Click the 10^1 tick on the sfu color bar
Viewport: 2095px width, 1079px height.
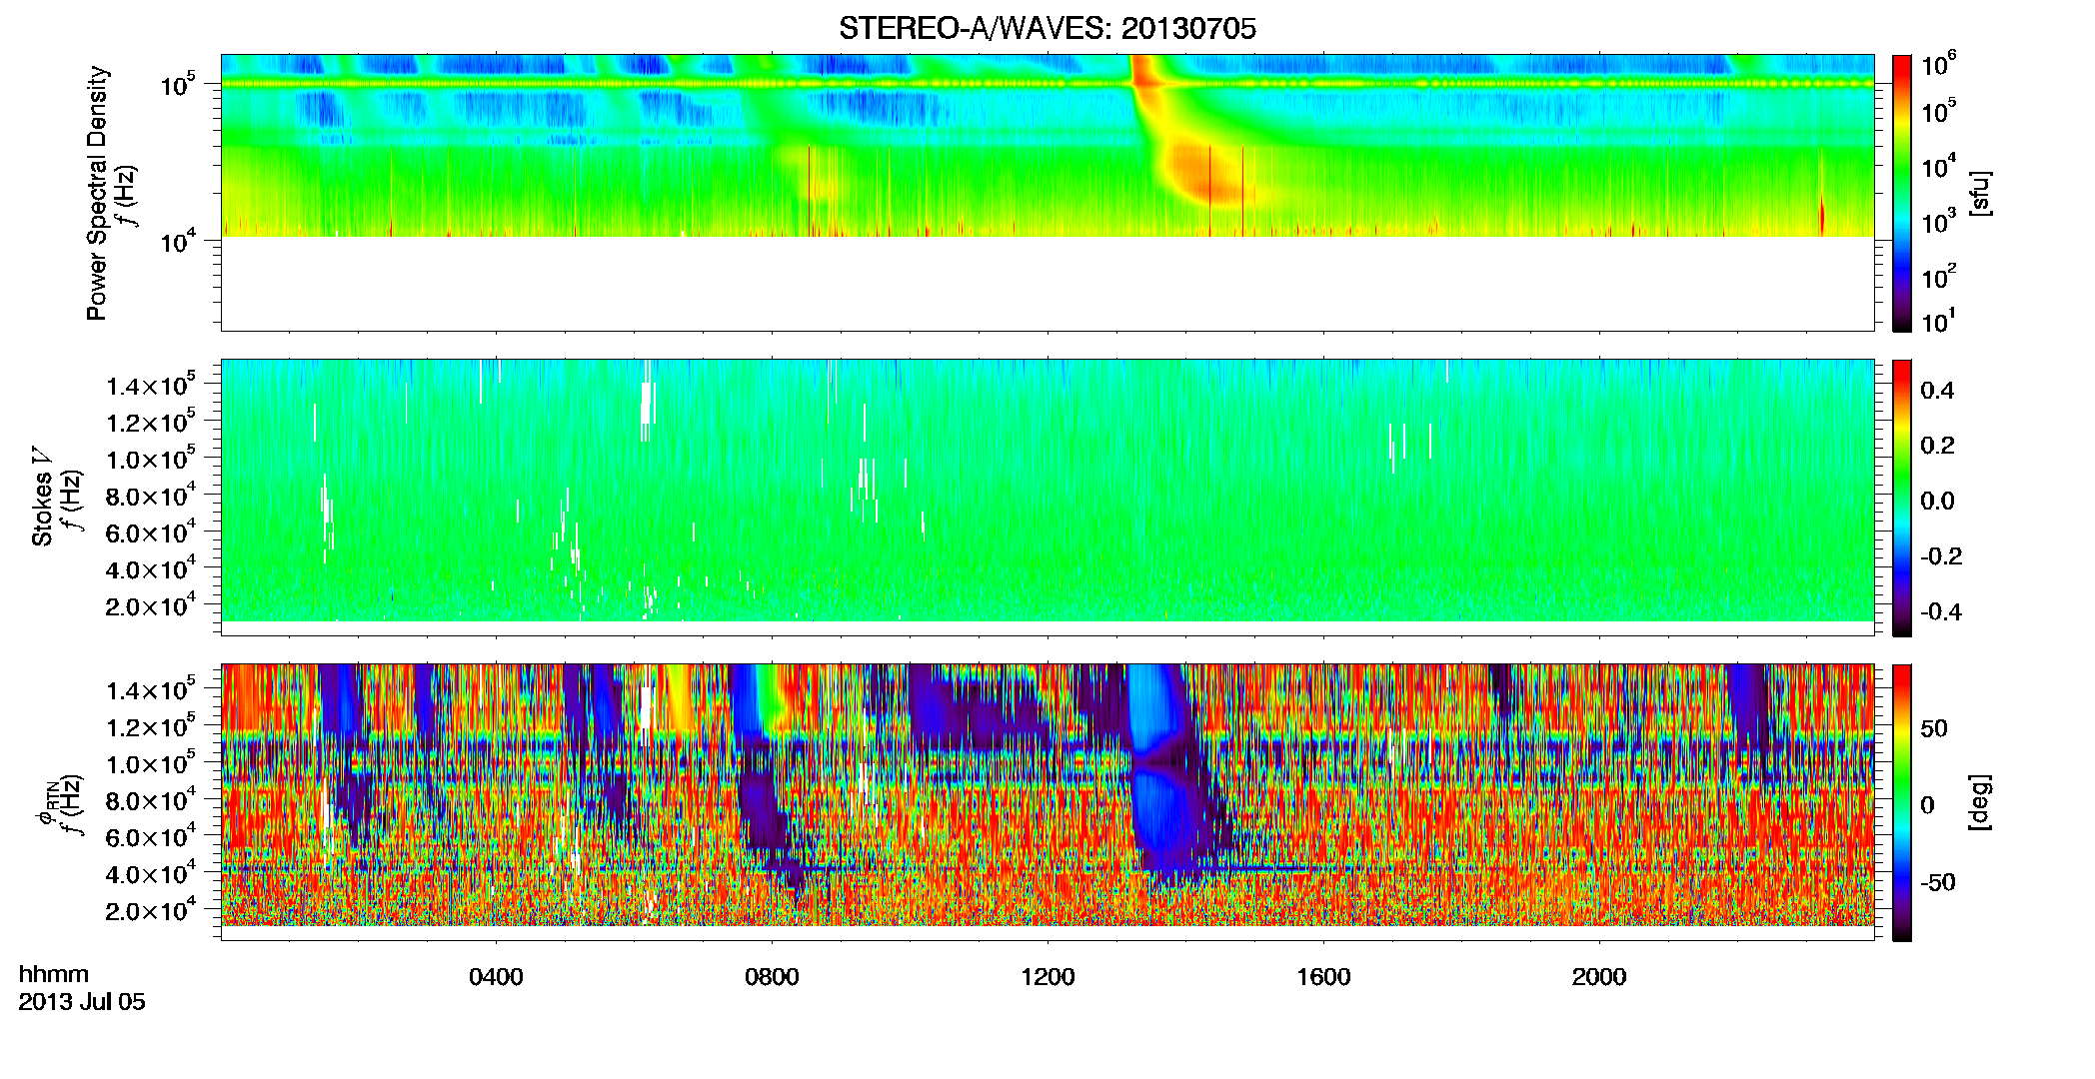(x=1939, y=322)
